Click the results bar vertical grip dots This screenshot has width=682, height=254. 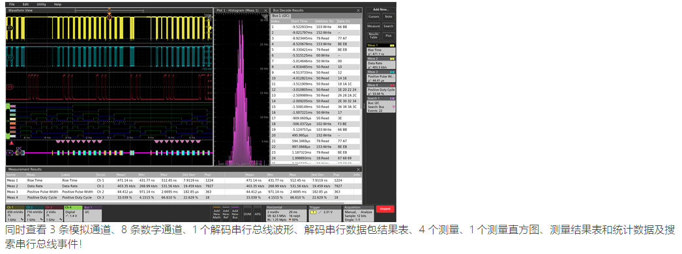point(364,106)
